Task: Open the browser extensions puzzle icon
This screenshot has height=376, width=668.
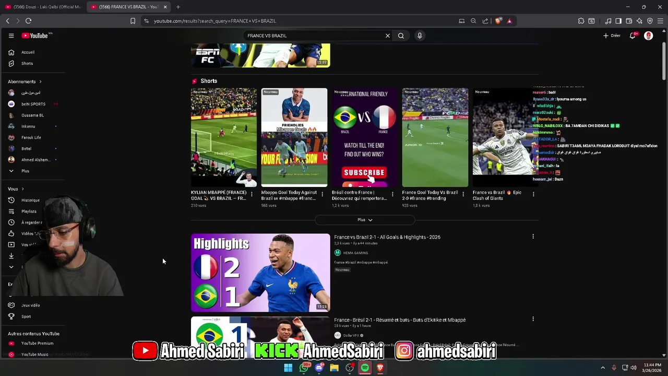Action: coord(581,21)
